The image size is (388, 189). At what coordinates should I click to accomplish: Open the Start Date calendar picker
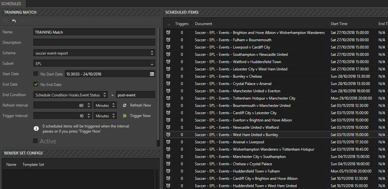click(152, 74)
